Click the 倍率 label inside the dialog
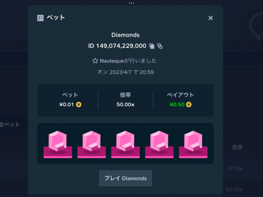Image resolution: width=263 pixels, height=197 pixels. (125, 95)
